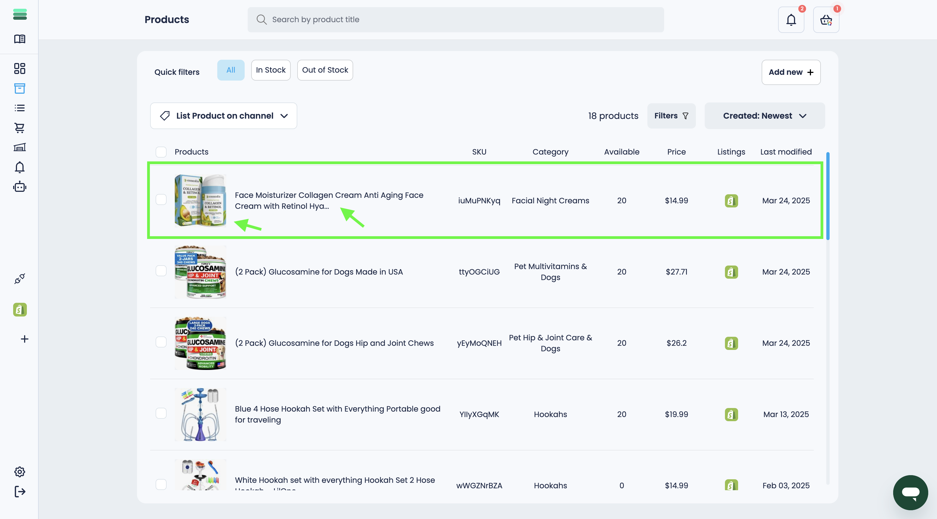Open the shopping basket icon
The height and width of the screenshot is (519, 937).
(x=826, y=20)
